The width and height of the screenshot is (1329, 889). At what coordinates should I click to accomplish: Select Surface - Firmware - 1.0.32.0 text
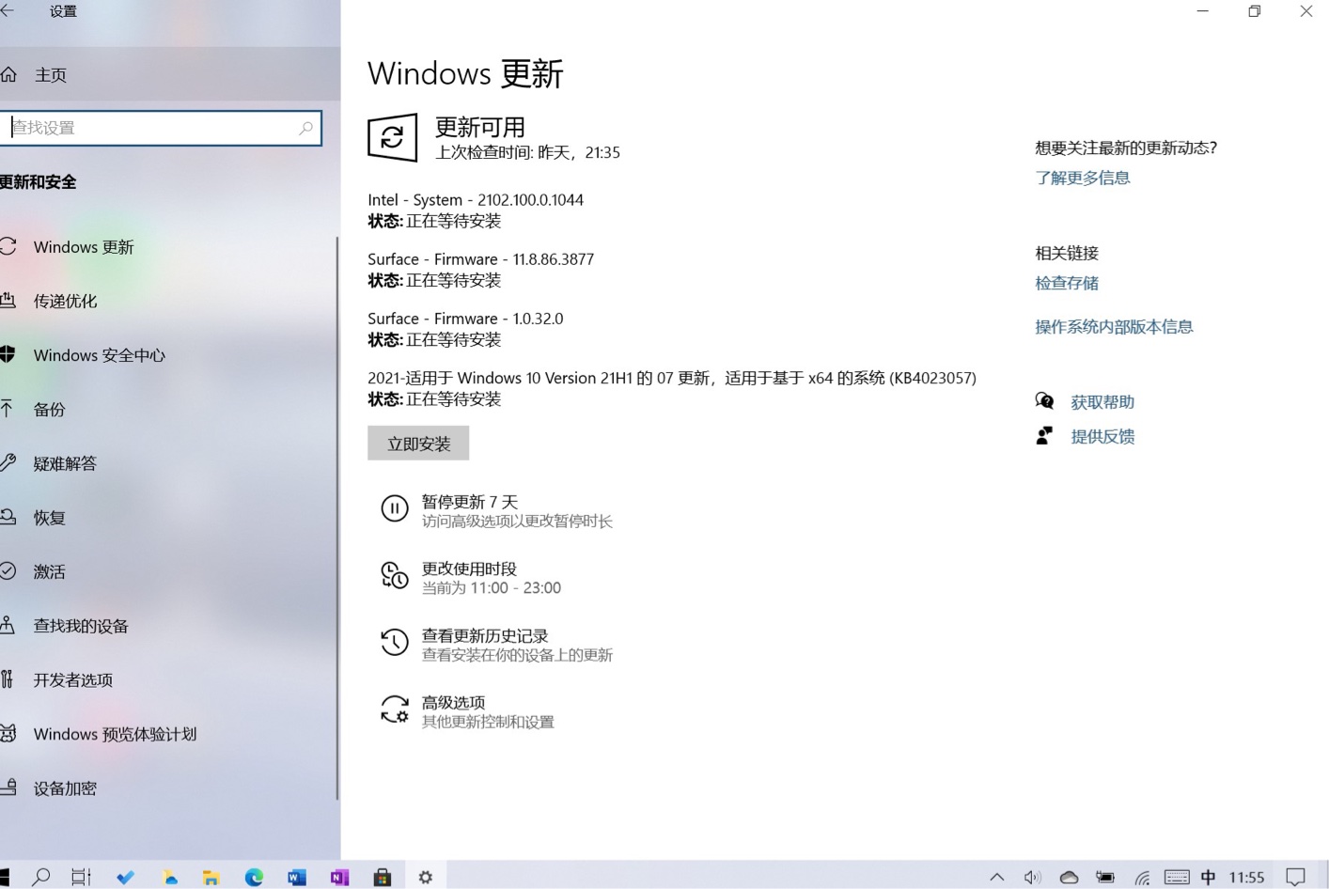pos(465,319)
